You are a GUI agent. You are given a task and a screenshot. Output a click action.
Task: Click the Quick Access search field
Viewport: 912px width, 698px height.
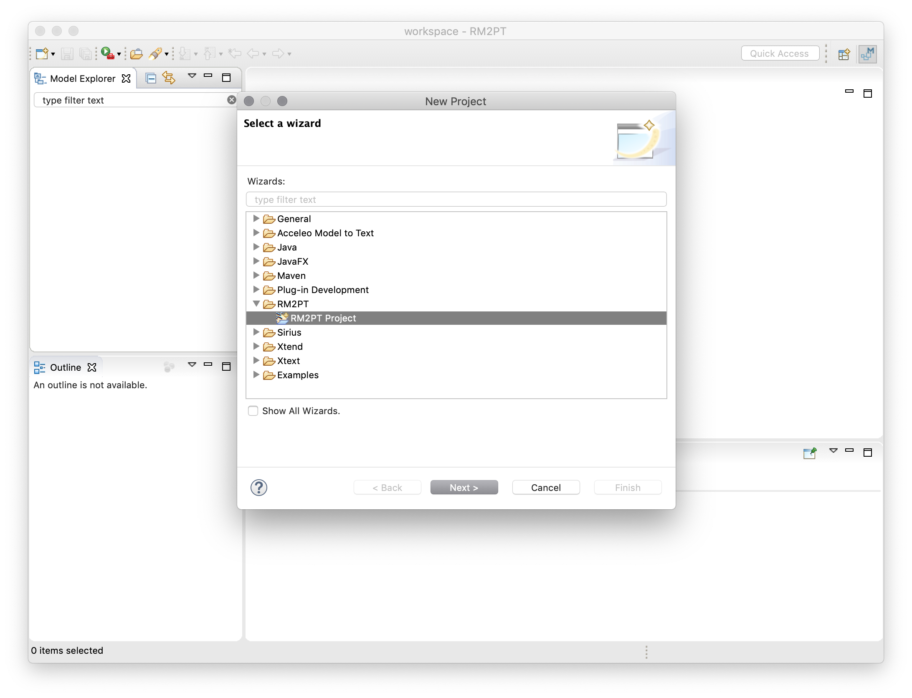780,53
